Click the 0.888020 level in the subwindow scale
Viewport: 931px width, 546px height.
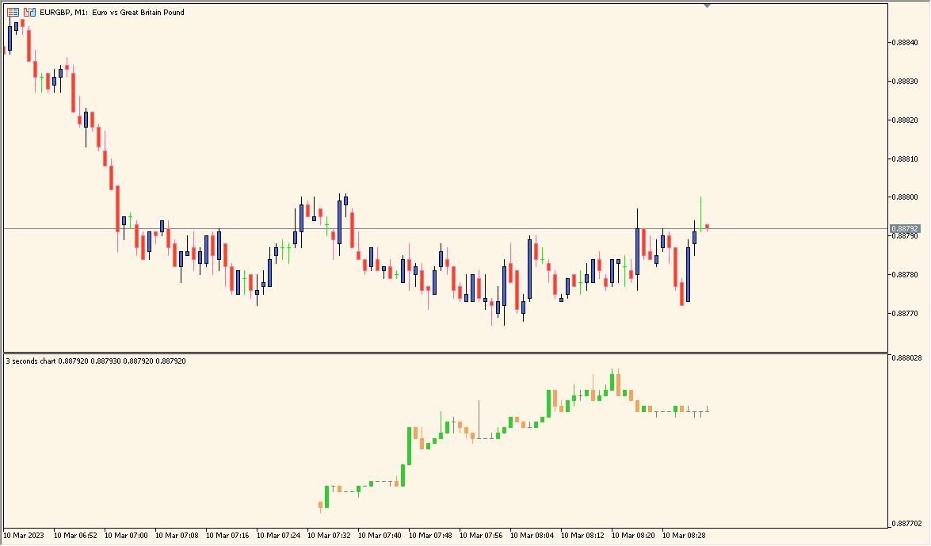tap(907, 357)
